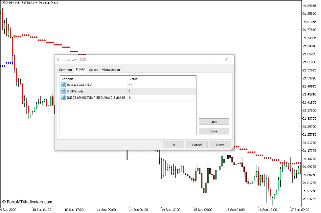
Task: Select the Visualization tab
Action: [111, 69]
